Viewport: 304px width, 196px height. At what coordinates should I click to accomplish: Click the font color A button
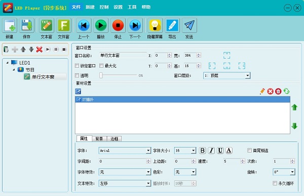coord(229,151)
